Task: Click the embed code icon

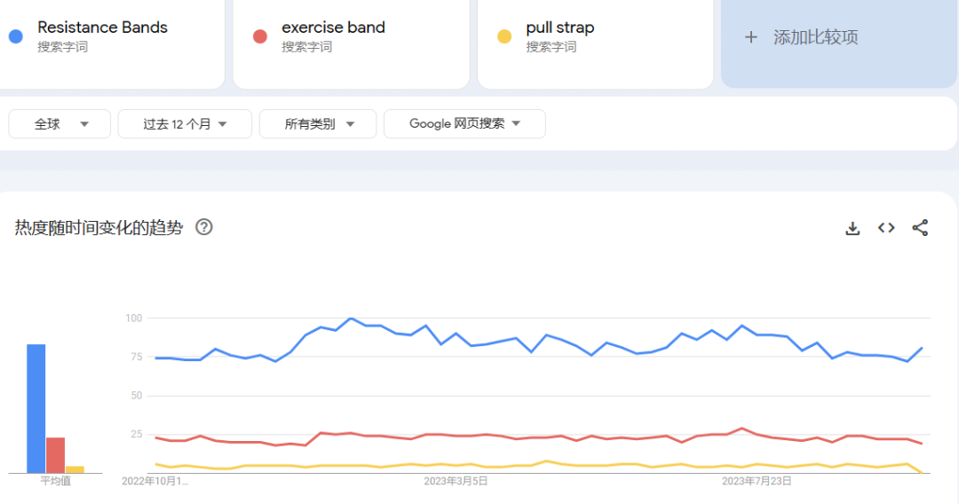Action: pyautogui.click(x=886, y=228)
